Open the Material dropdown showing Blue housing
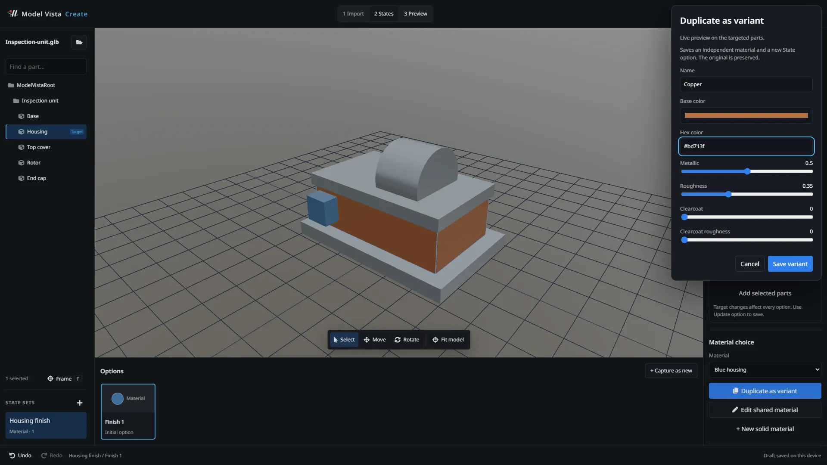The image size is (827, 465). (765, 370)
